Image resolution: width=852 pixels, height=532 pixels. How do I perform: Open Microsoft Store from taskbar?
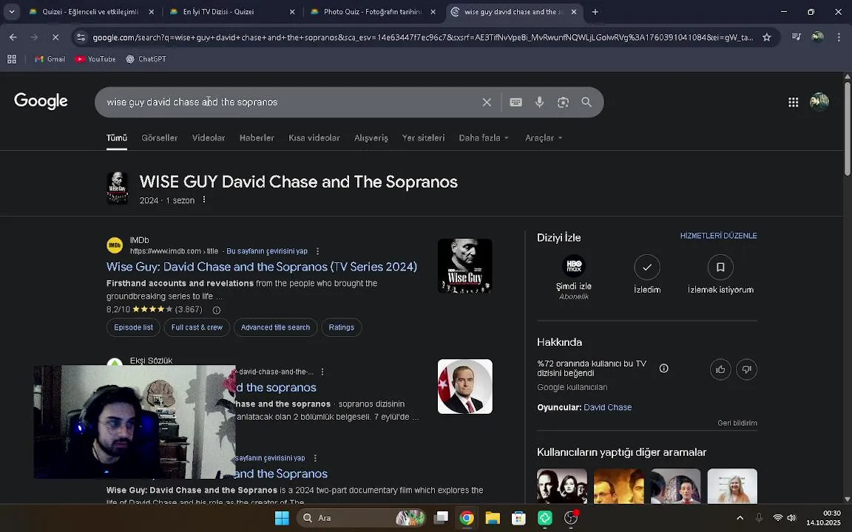point(519,518)
